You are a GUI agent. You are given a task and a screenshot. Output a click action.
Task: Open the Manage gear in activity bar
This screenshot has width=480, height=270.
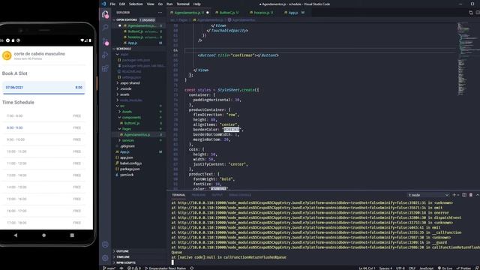(105, 258)
